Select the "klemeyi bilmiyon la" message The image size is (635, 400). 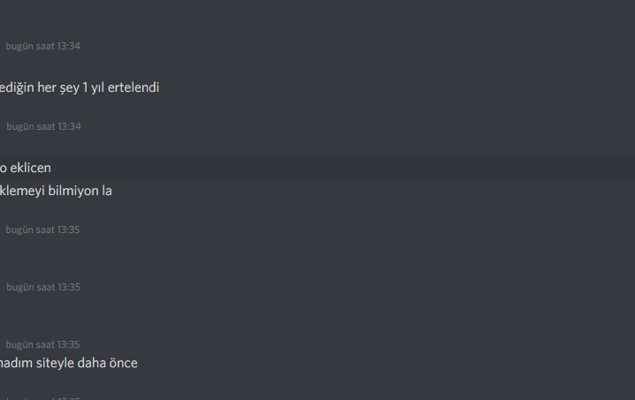point(56,191)
